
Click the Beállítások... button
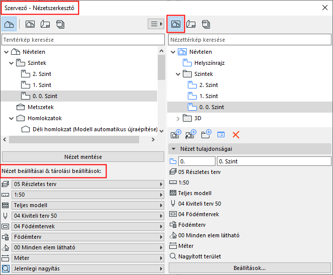(x=250, y=268)
